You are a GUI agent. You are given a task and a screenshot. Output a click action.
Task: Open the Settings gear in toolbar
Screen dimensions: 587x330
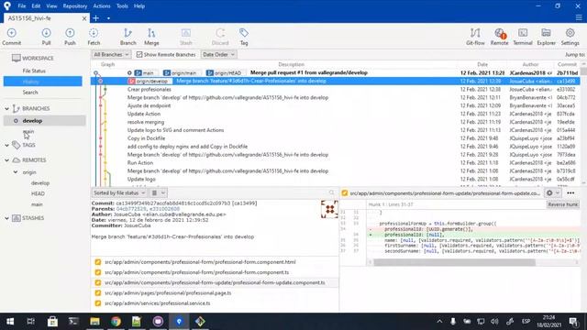pyautogui.click(x=570, y=37)
